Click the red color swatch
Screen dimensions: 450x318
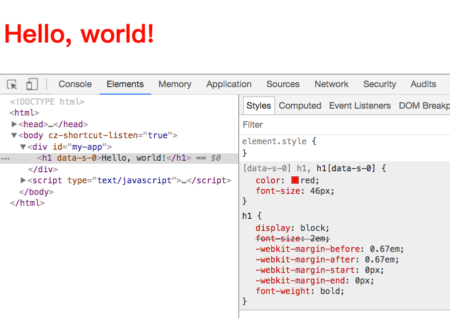[295, 180]
